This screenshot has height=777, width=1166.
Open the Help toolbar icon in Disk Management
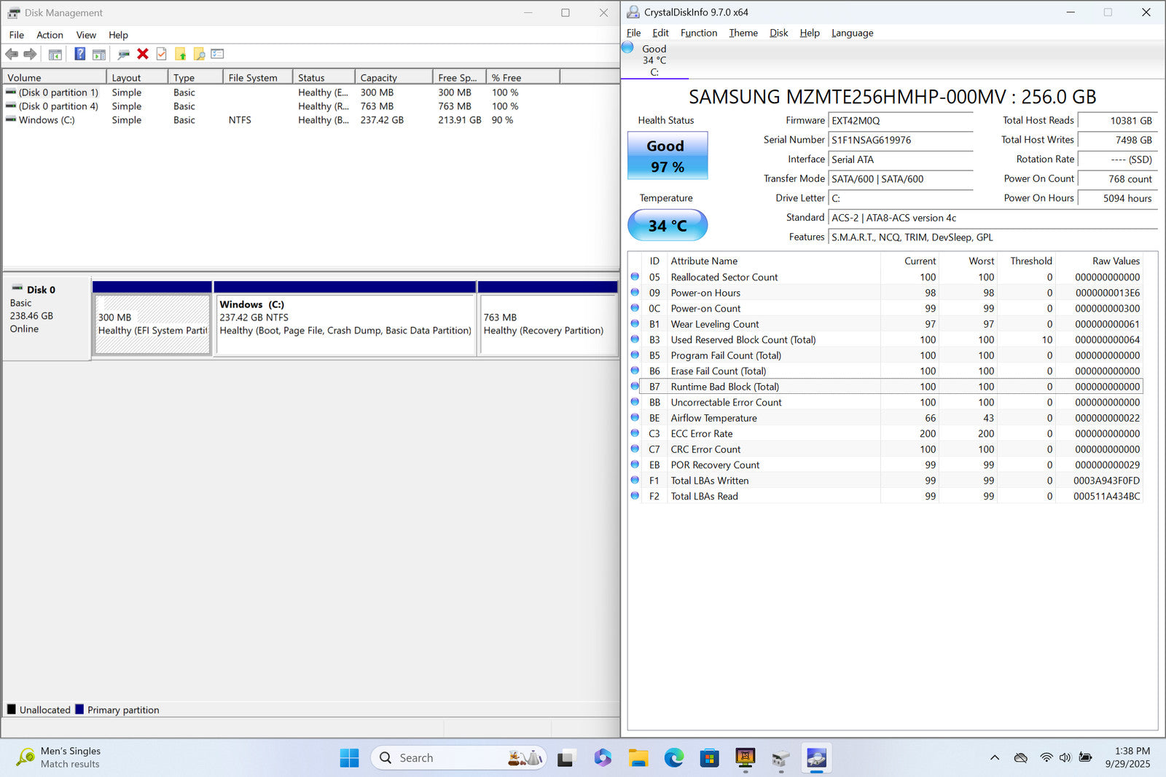[x=80, y=54]
